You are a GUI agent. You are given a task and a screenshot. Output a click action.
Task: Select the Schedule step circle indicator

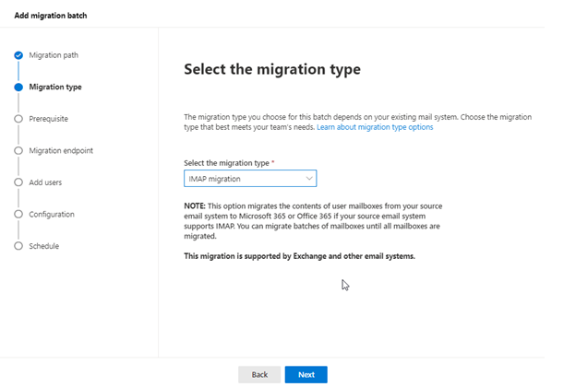click(x=18, y=246)
